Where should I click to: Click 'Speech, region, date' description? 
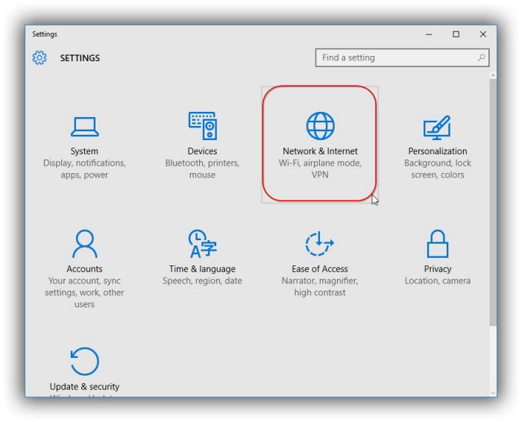(x=202, y=281)
